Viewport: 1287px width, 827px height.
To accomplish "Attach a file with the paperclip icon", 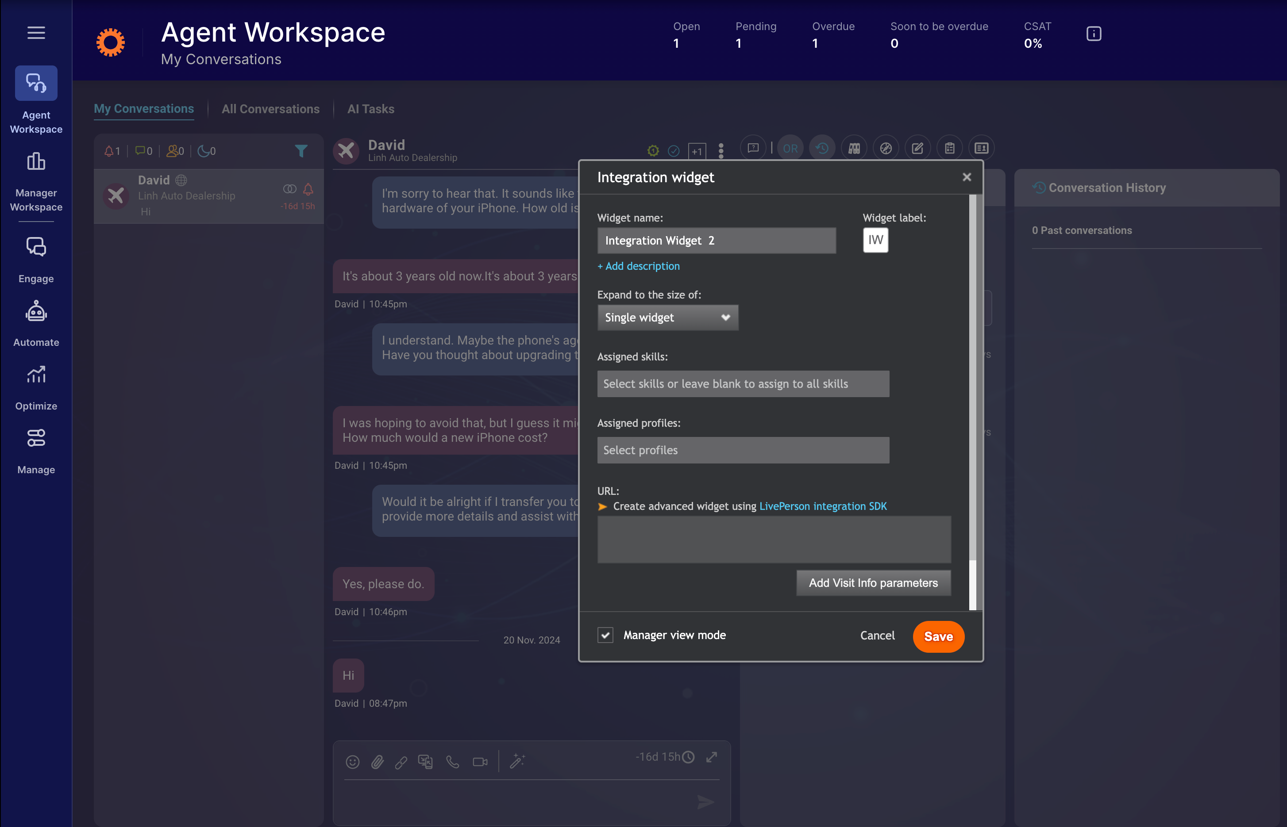I will coord(377,762).
